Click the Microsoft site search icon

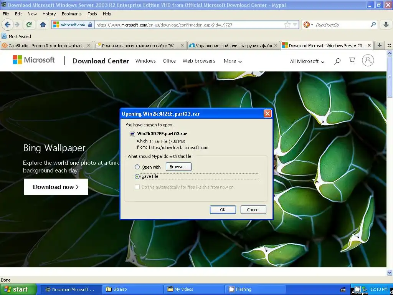coord(337,61)
